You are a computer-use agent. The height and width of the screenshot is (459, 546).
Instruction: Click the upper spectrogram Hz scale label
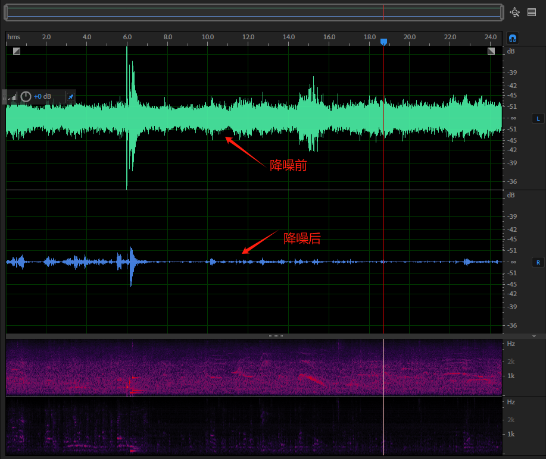510,344
